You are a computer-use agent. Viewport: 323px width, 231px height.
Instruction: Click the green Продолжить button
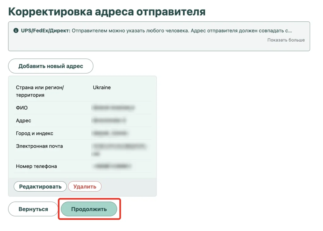89,209
